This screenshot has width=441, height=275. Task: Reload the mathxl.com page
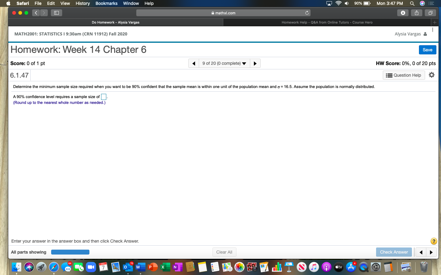tap(307, 13)
